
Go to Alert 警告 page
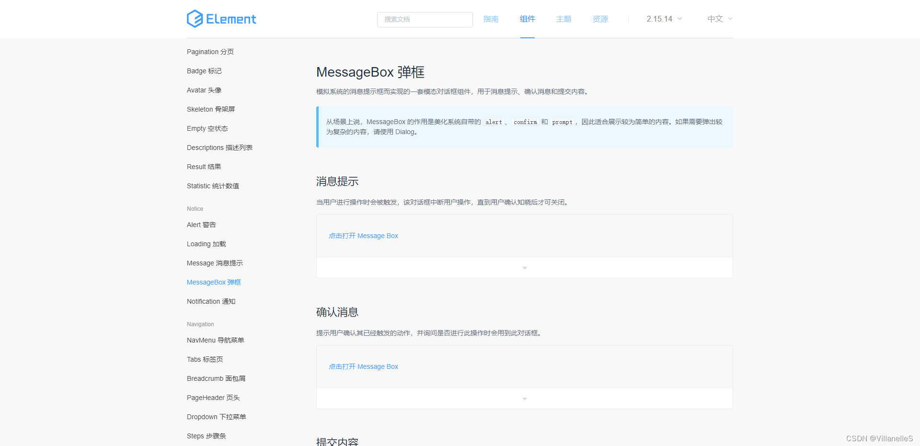coord(201,225)
